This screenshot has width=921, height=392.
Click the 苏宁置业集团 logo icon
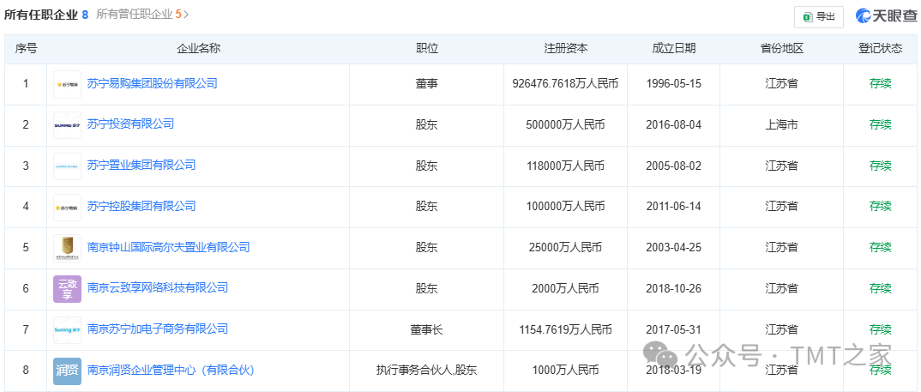click(x=67, y=166)
